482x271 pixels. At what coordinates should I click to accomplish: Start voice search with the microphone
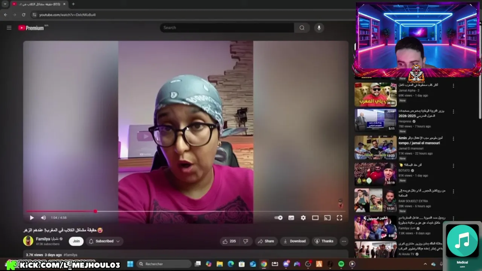[x=319, y=27]
